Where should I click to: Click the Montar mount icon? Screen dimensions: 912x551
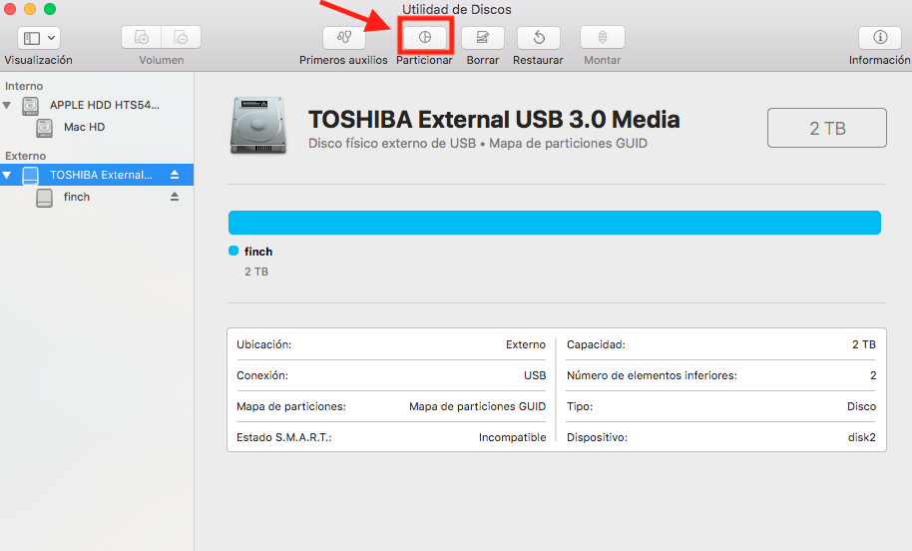(x=603, y=38)
